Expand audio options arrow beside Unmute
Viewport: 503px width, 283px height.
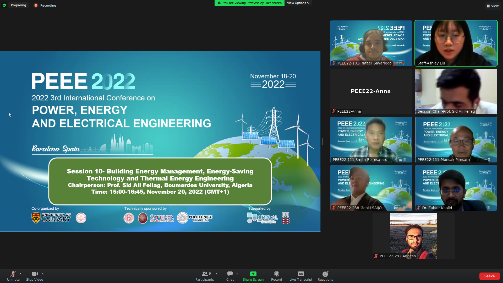(x=20, y=274)
